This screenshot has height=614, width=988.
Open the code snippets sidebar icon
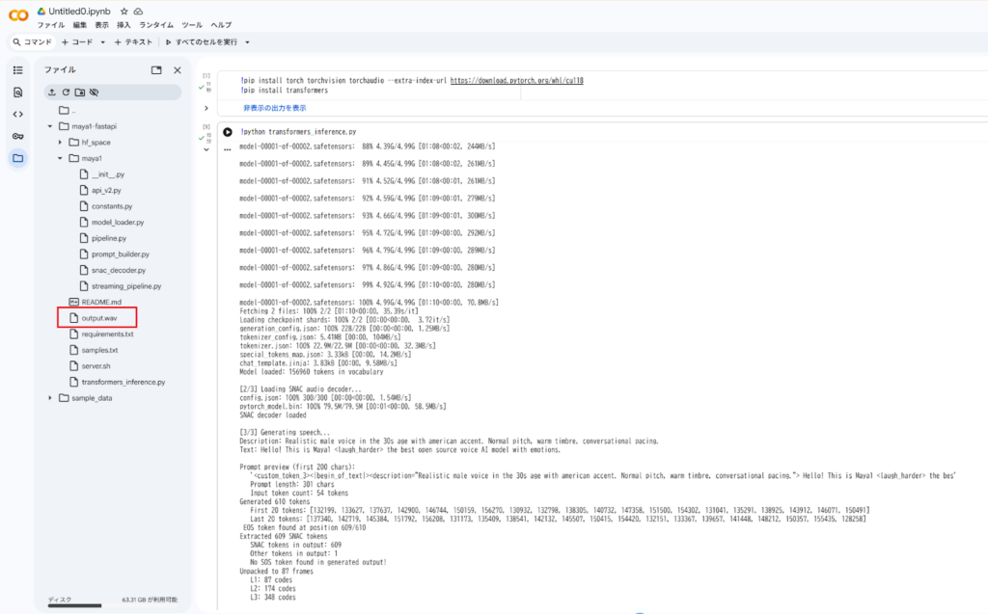[x=17, y=114]
